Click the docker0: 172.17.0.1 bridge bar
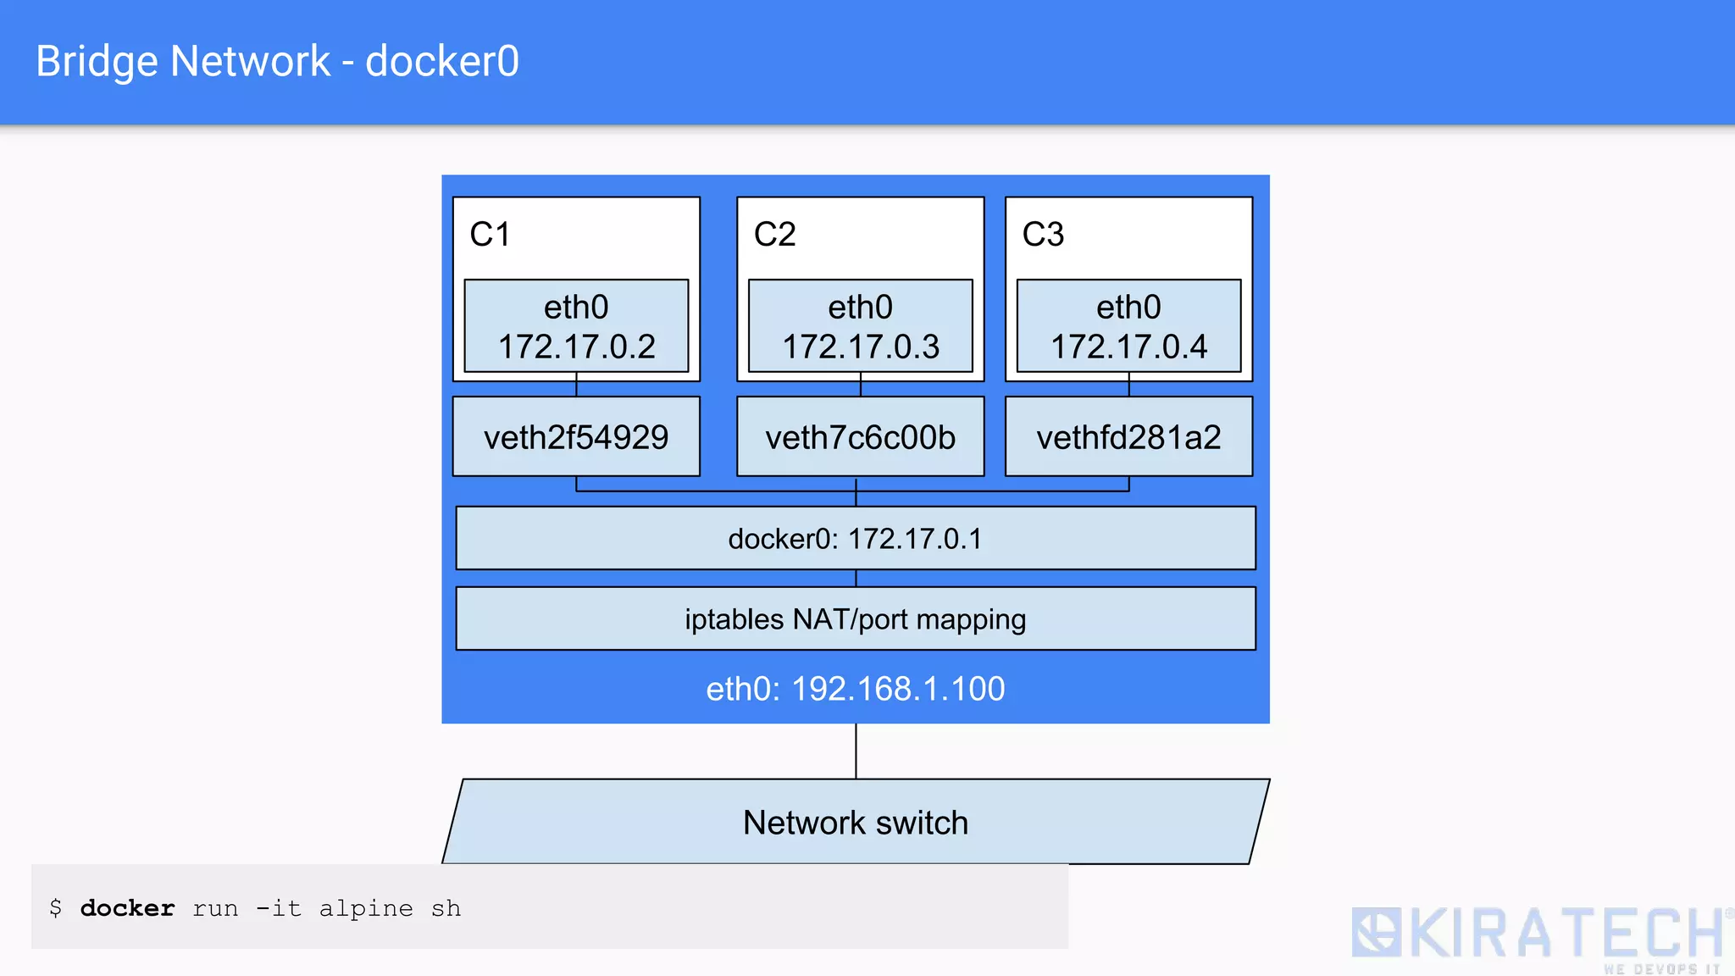The width and height of the screenshot is (1735, 976). pos(855,539)
